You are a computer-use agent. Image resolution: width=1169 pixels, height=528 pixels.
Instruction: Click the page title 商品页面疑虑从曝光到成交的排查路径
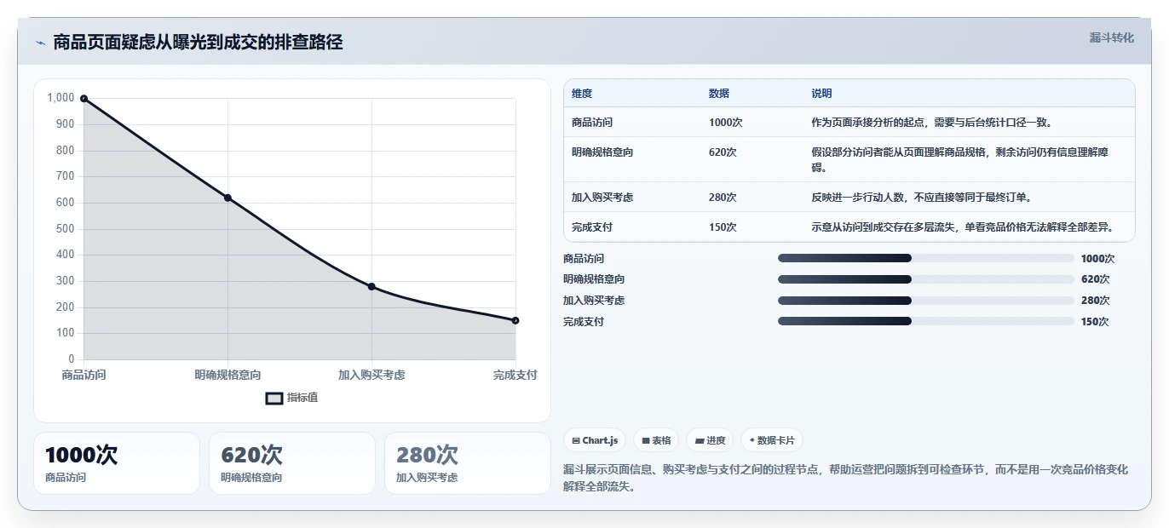[x=198, y=43]
